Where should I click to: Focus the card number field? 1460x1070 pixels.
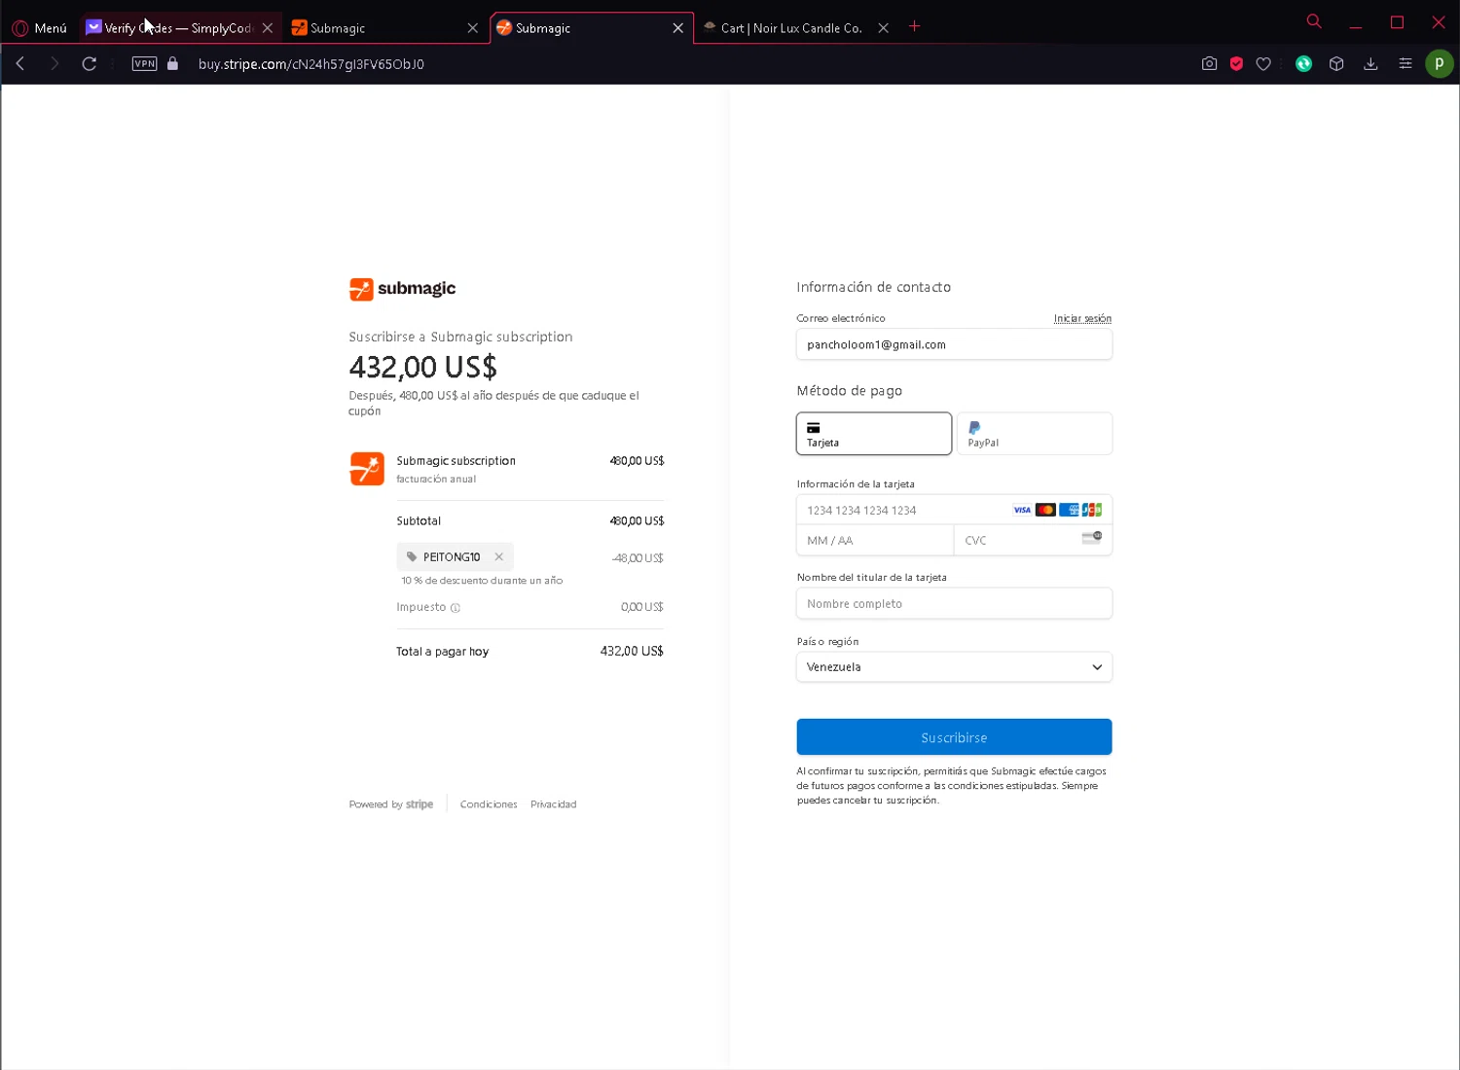(x=954, y=510)
